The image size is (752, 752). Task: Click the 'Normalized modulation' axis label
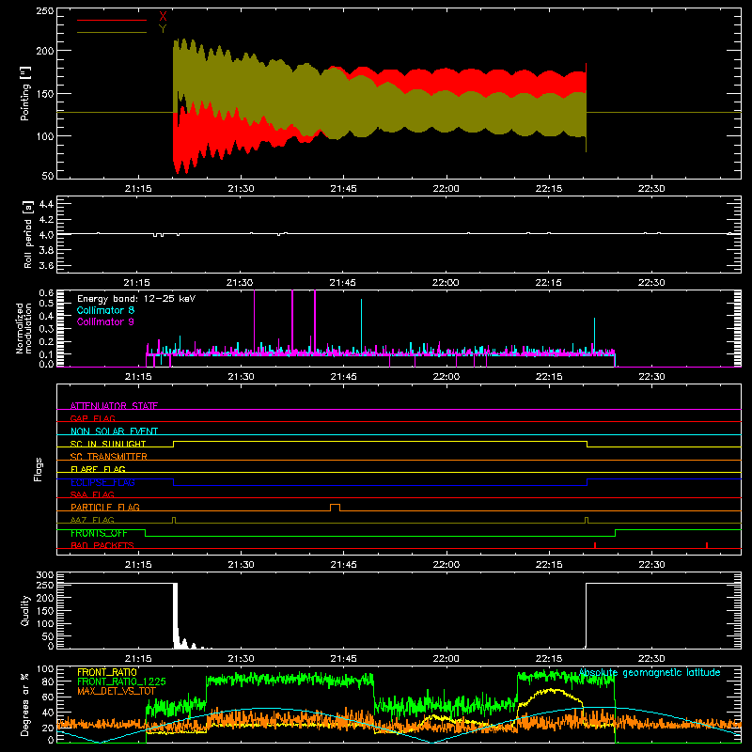[23, 328]
